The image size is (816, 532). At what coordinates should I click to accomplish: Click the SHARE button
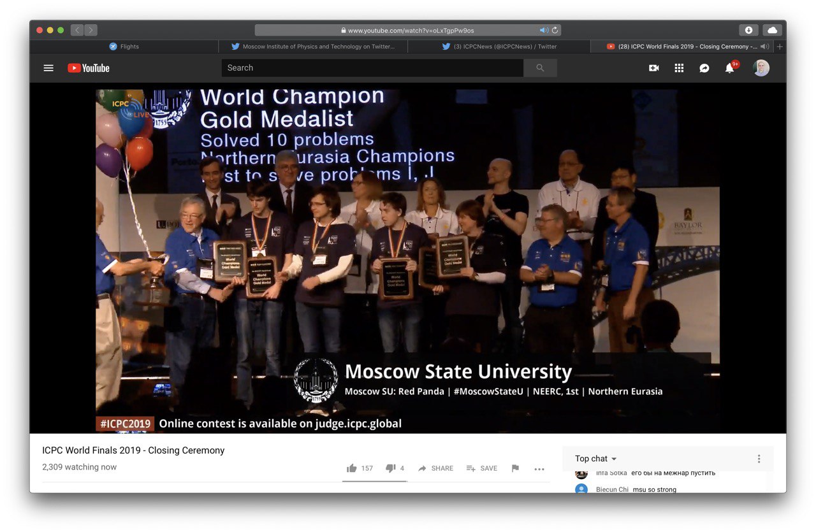[x=435, y=468]
